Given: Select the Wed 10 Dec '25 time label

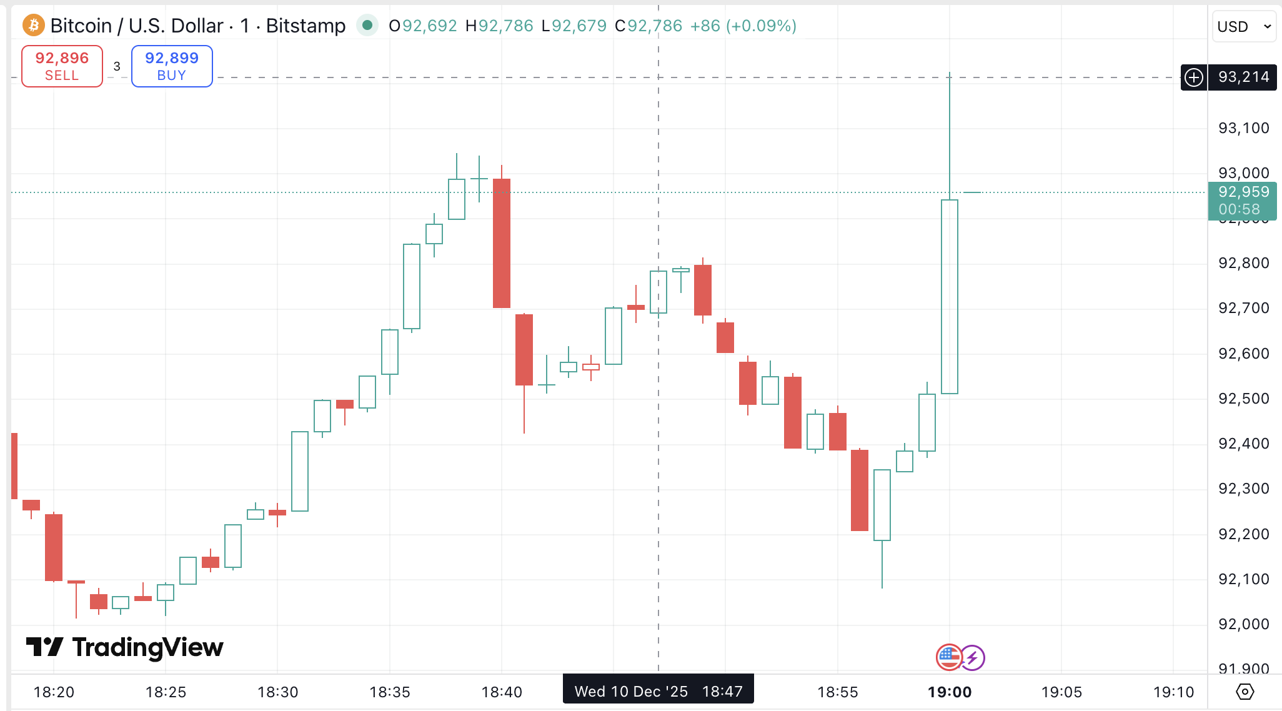Looking at the screenshot, I should (631, 691).
